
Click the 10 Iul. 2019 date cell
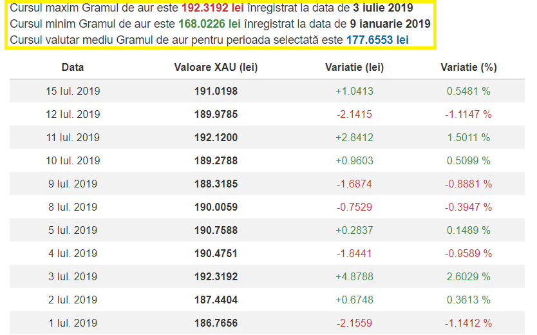point(73,160)
